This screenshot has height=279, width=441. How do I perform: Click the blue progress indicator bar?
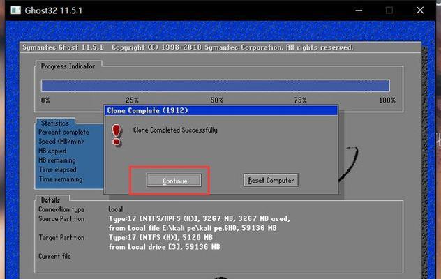coord(216,86)
